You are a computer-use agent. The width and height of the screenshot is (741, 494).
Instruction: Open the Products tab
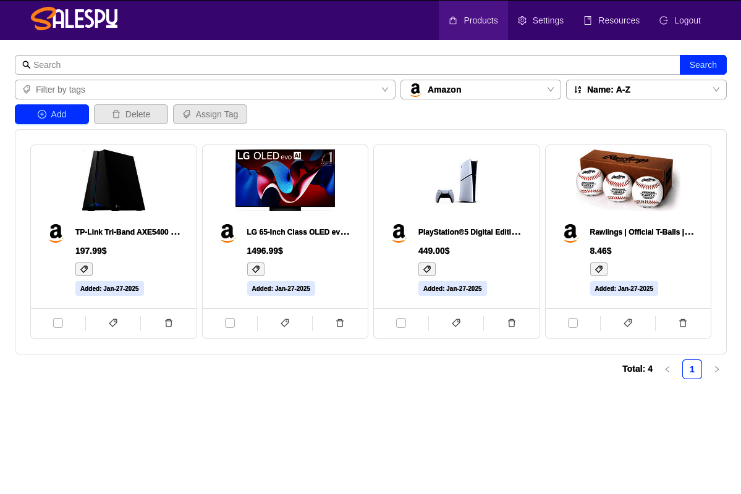pos(473,20)
